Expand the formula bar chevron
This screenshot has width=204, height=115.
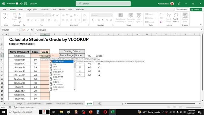coord(201,30)
